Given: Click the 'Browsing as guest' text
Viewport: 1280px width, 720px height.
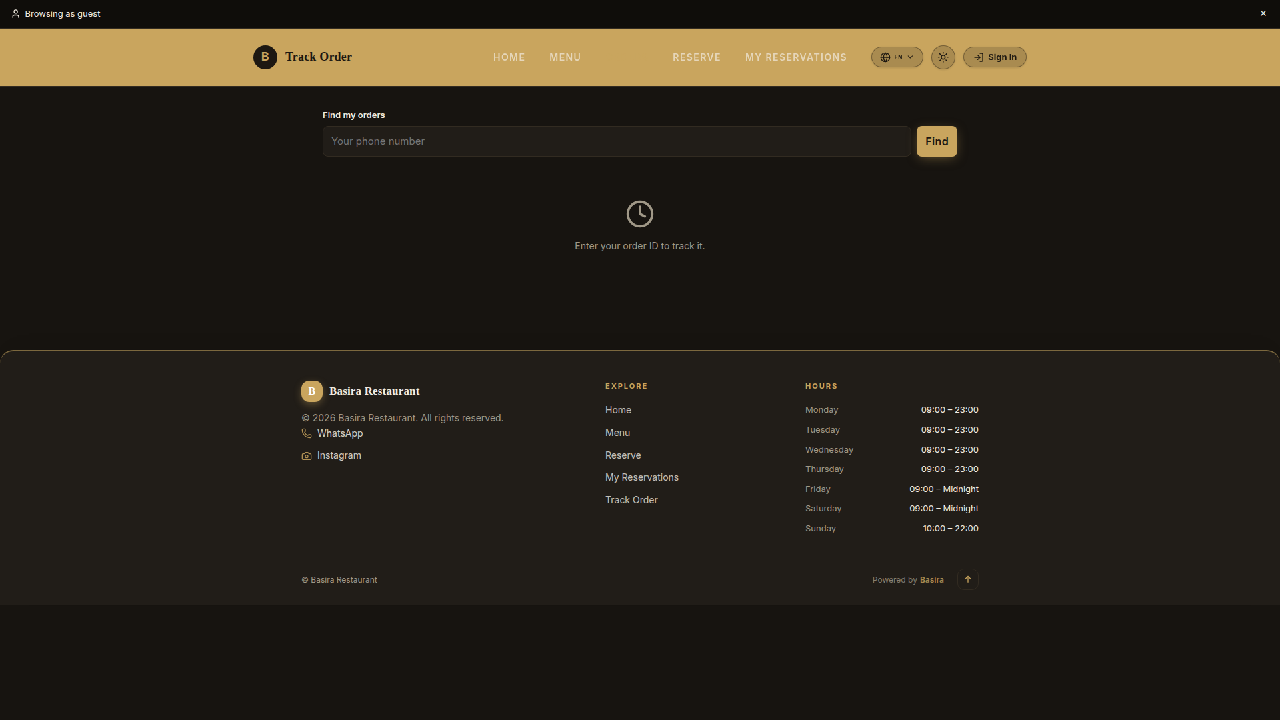Looking at the screenshot, I should [x=63, y=13].
